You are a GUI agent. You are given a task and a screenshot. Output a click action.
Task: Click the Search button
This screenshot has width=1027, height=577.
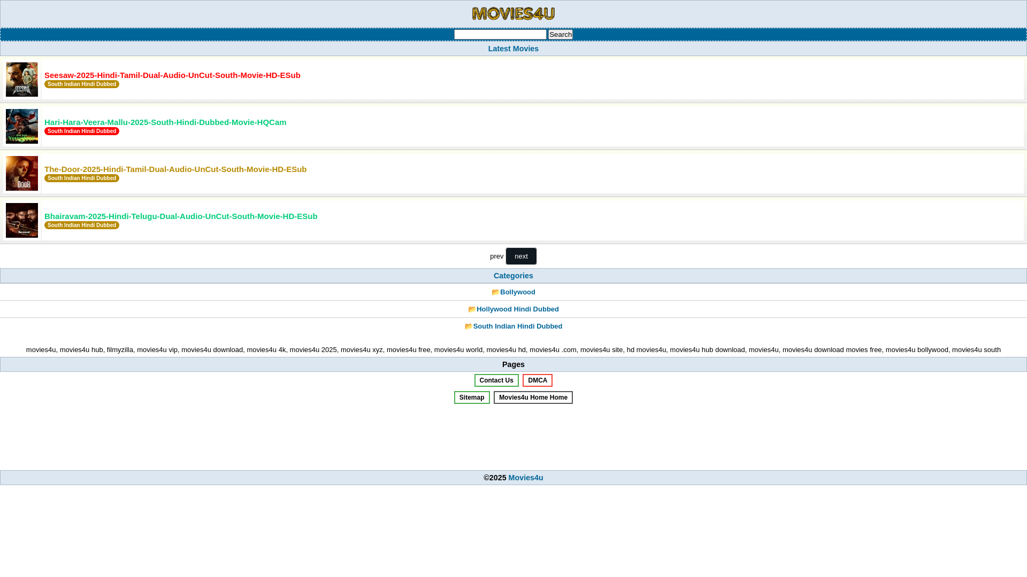click(560, 34)
